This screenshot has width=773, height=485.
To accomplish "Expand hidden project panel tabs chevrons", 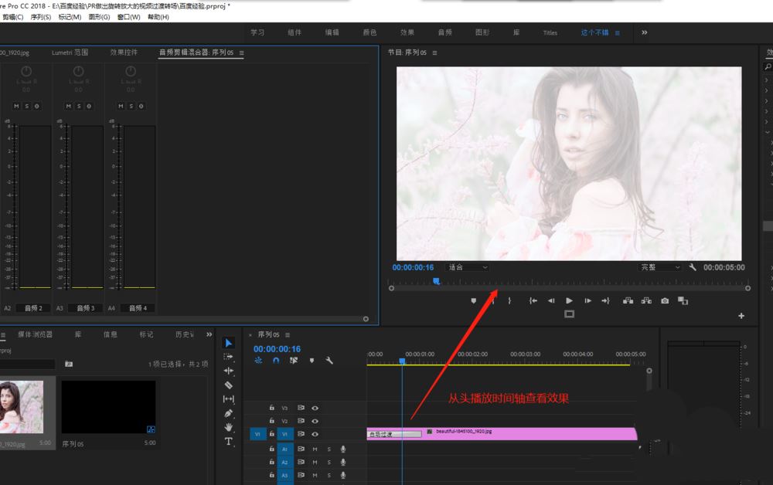I will click(x=209, y=334).
